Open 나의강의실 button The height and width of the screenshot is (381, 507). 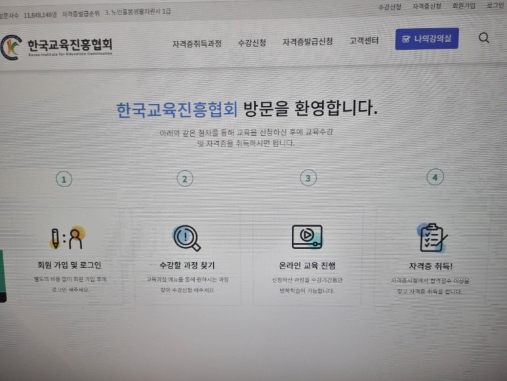pyautogui.click(x=427, y=39)
